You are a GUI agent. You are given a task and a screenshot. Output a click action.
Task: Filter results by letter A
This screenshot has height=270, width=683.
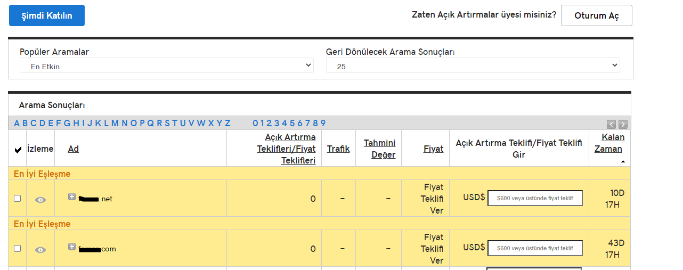click(17, 123)
